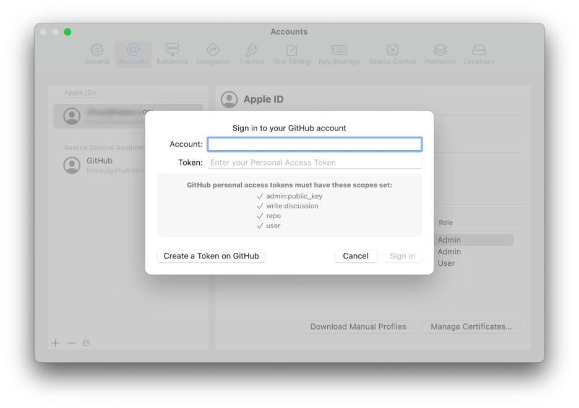Click the GitHub account avatar icon
The height and width of the screenshot is (408, 579).
(72, 165)
